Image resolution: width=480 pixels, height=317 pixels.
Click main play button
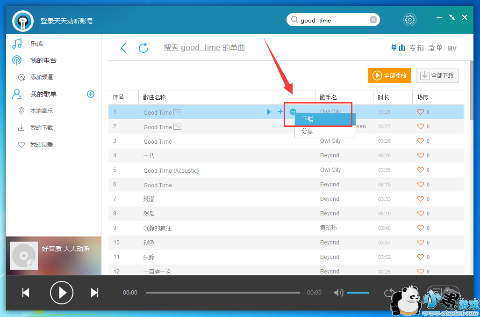pyautogui.click(x=62, y=293)
